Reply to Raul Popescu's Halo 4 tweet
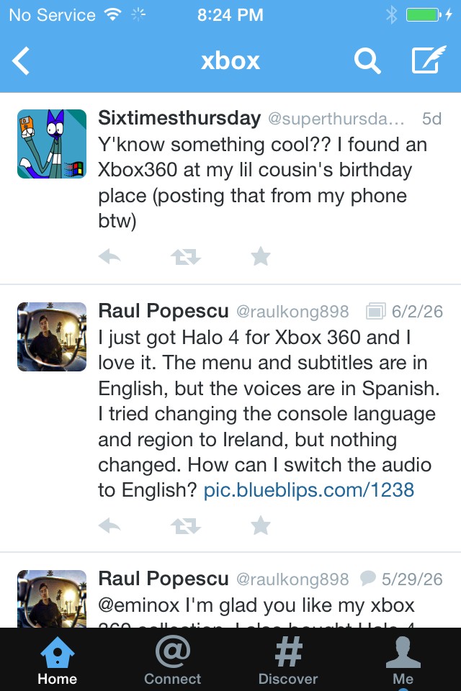Screen dimensions: 461x691 tap(109, 525)
